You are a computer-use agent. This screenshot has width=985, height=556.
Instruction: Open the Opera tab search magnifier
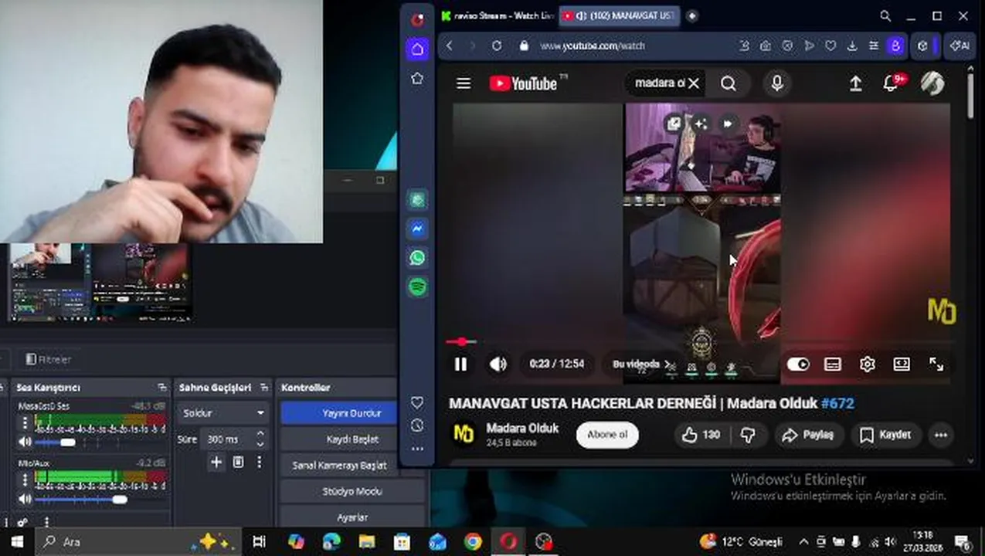885,15
